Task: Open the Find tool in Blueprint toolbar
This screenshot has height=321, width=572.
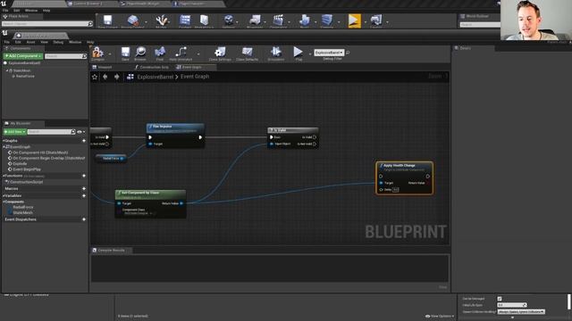Action: coord(160,53)
